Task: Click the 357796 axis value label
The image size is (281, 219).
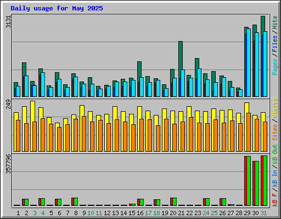Action: point(8,164)
